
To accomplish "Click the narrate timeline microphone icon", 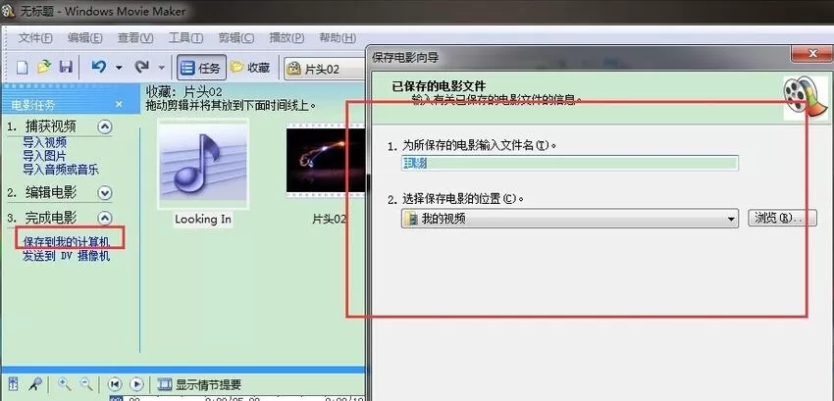I will click(35, 384).
